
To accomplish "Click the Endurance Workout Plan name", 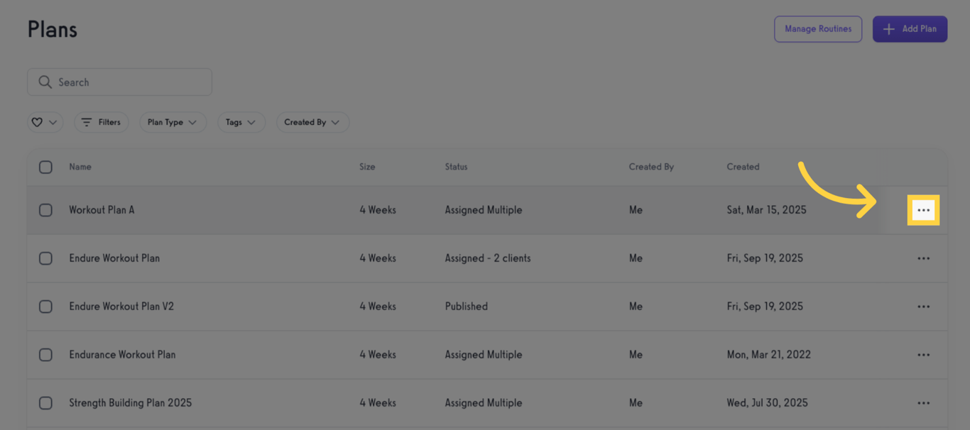I will [122, 355].
